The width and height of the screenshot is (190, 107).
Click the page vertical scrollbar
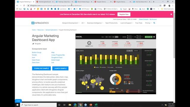(174, 35)
